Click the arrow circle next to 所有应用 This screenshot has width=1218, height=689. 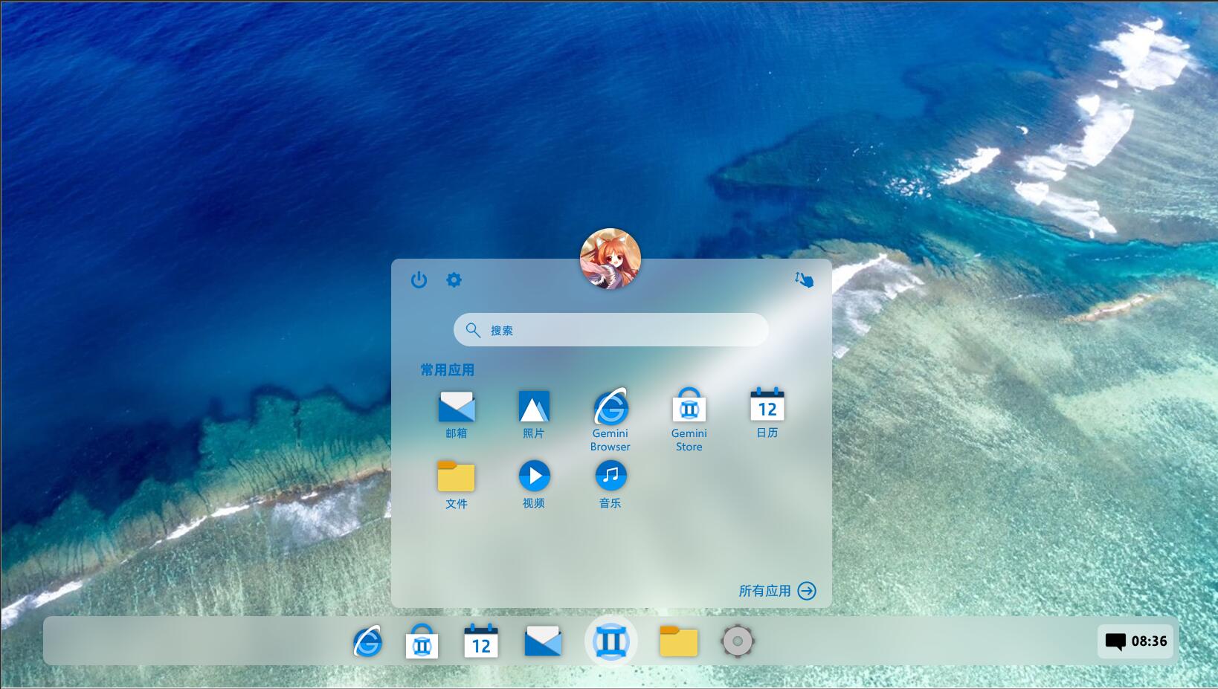pos(807,591)
